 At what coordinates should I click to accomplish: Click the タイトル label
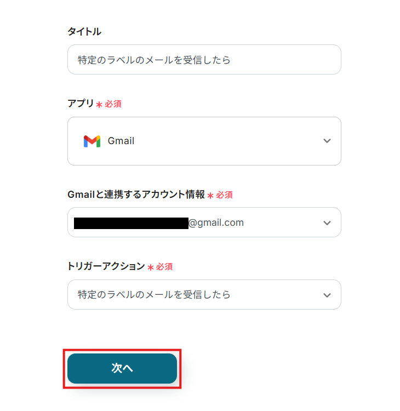click(84, 31)
